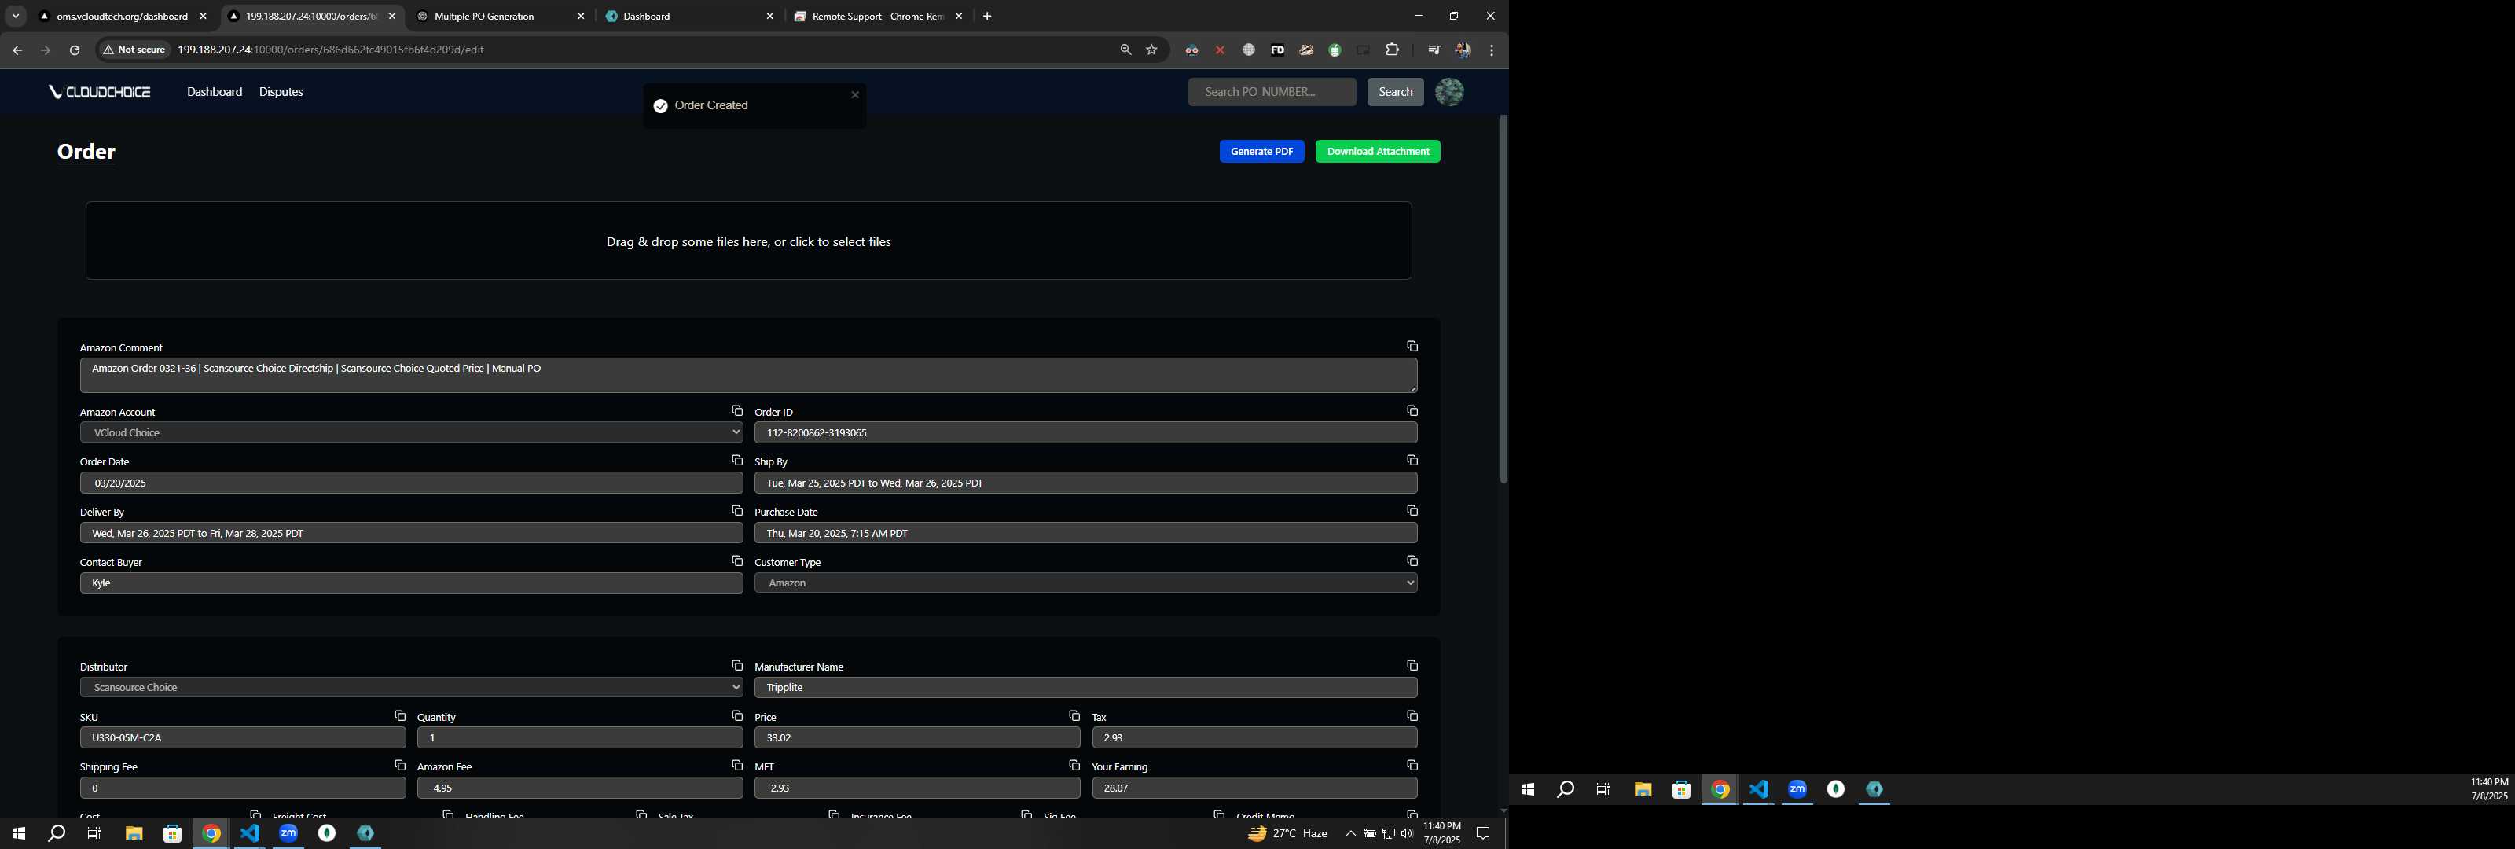Open Disputes in the site navigation
2515x849 pixels.
coord(281,92)
